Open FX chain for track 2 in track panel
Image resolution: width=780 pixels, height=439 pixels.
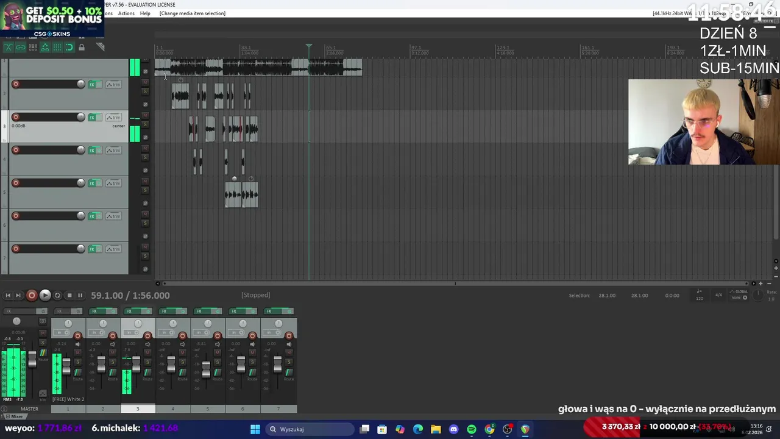click(93, 84)
